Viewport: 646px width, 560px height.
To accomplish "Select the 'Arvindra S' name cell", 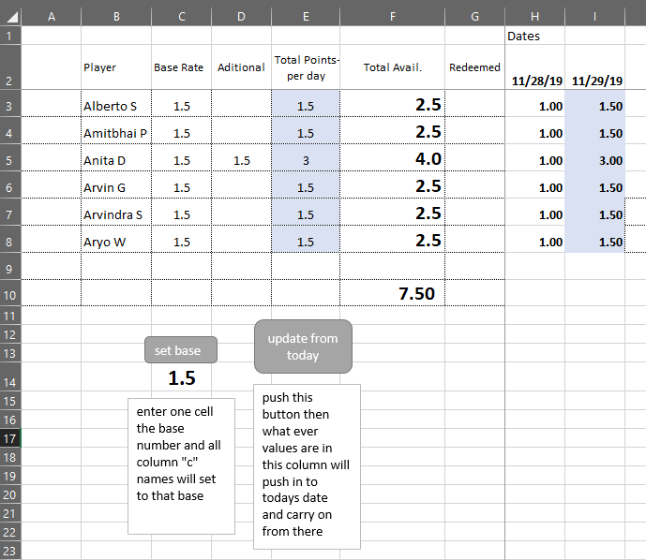I will (x=116, y=212).
